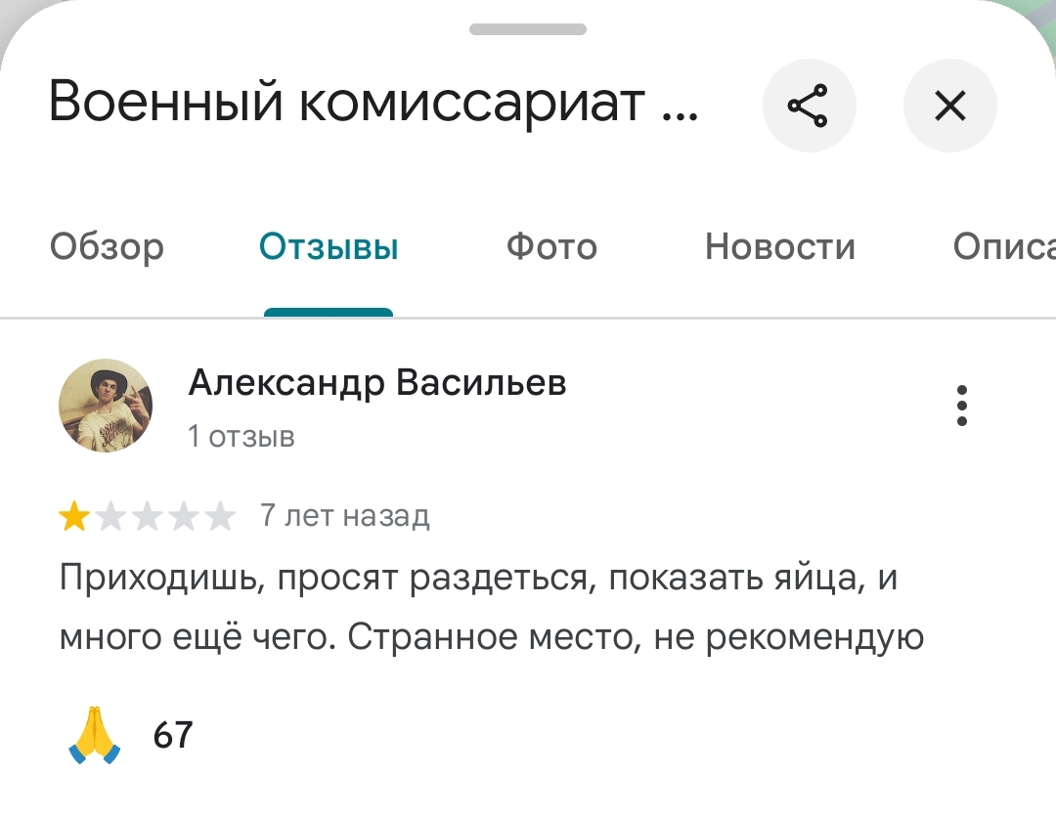Screen dimensions: 1056x818
Task: Select the Отзывы tab
Action: pyautogui.click(x=329, y=247)
